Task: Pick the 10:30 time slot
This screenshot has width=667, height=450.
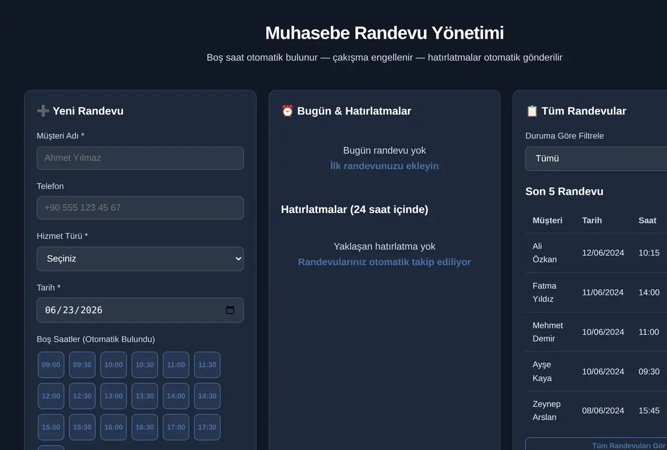Action: [x=145, y=365]
